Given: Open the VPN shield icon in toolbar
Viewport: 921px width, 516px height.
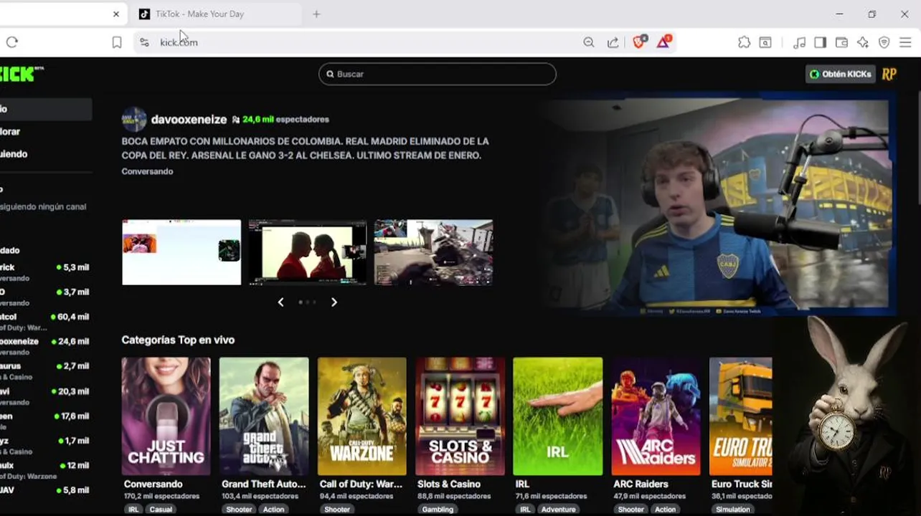Looking at the screenshot, I should click(x=884, y=42).
